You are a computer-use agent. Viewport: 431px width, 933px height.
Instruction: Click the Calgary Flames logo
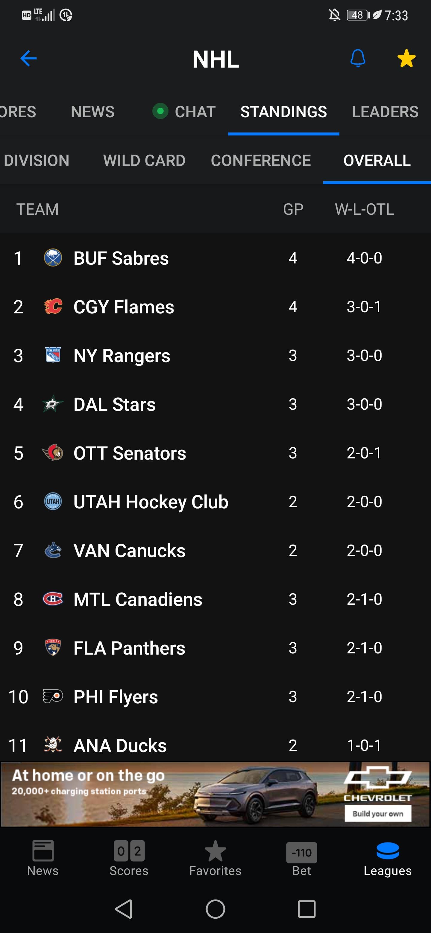(x=53, y=307)
